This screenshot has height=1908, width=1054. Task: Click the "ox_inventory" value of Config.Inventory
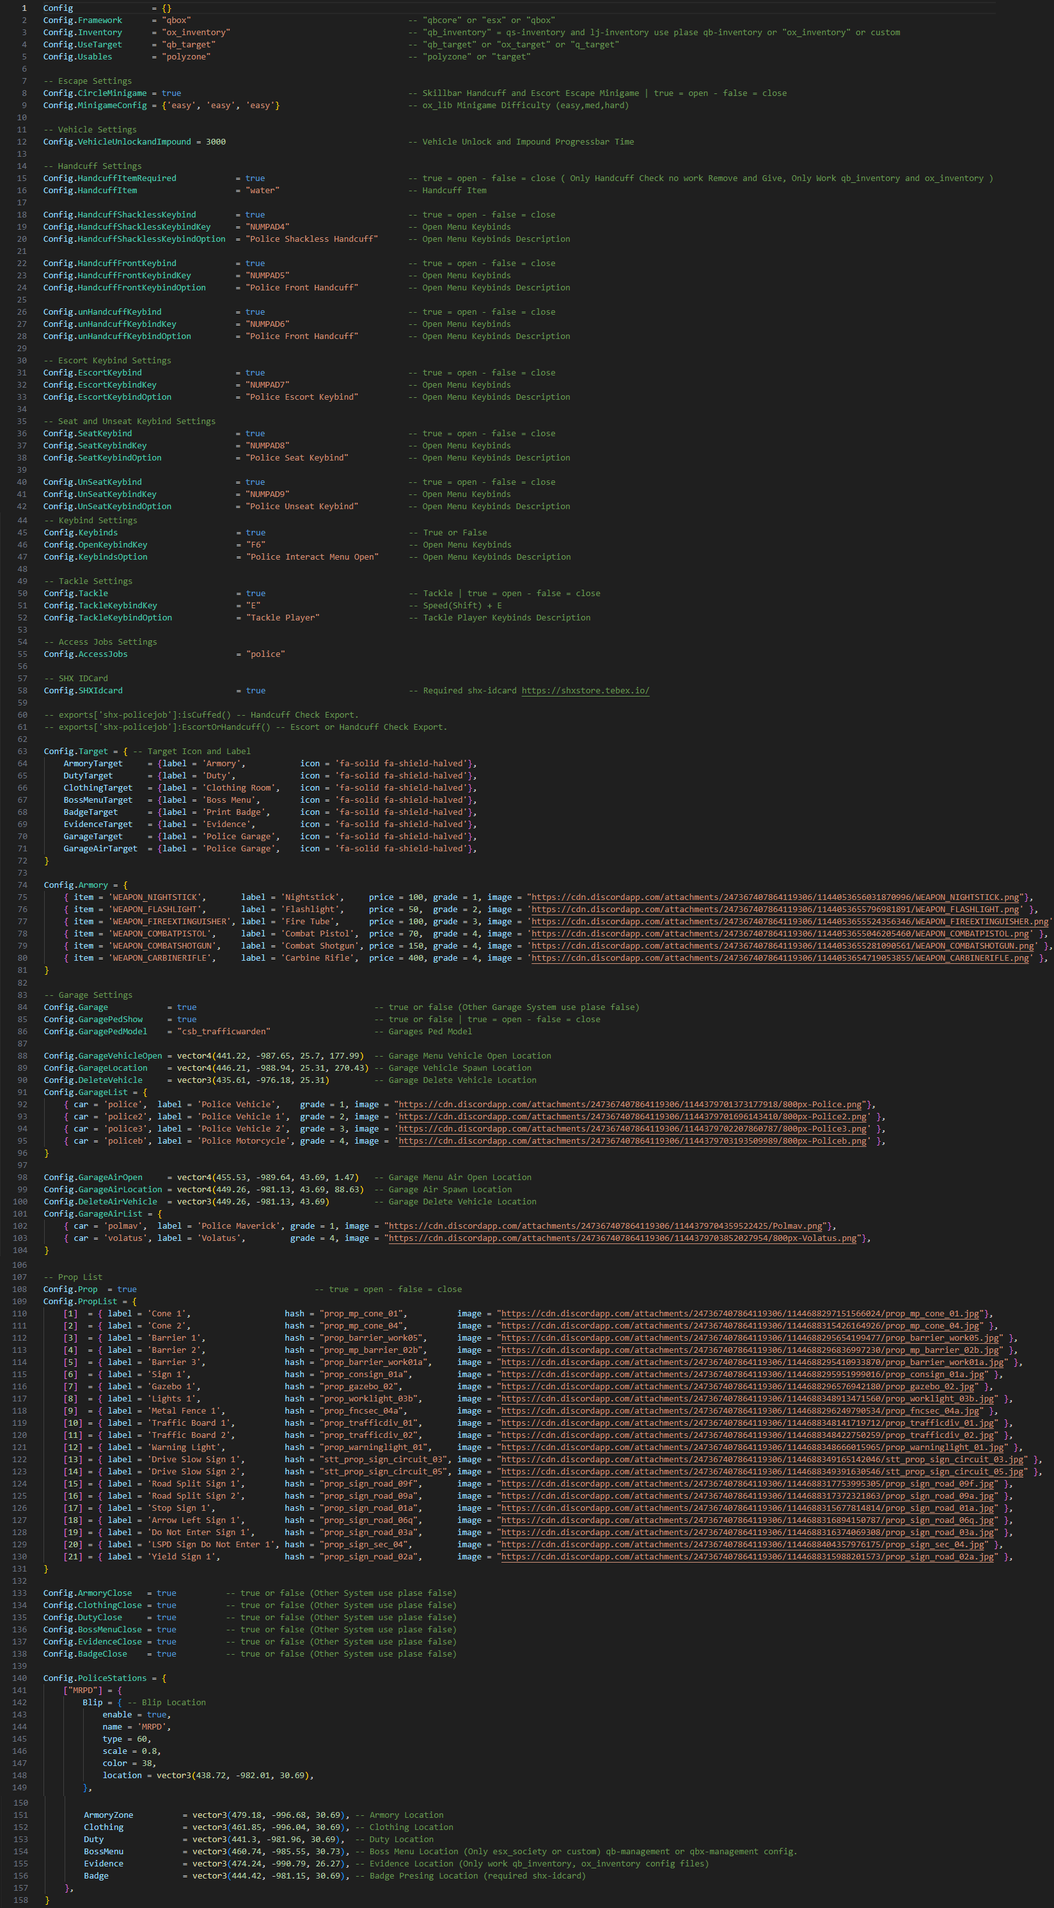pos(196,33)
